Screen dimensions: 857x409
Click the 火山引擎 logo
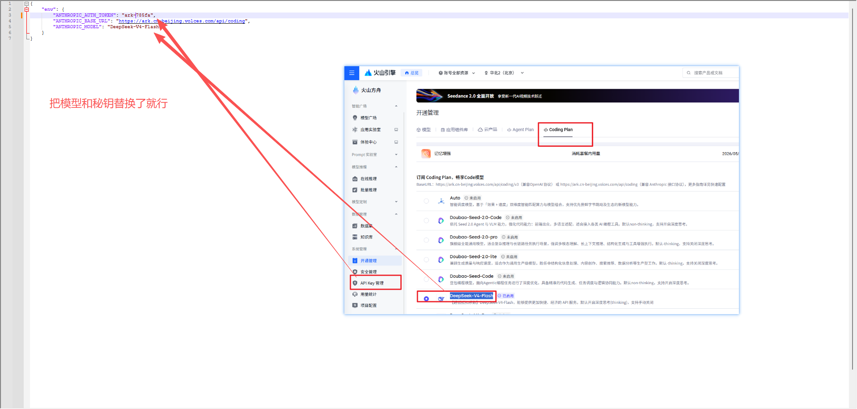380,73
